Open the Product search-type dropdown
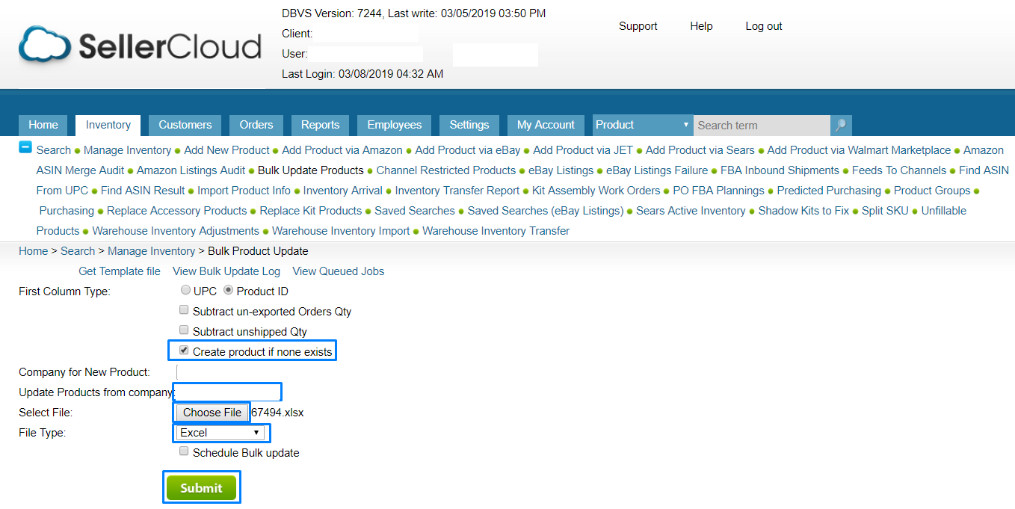 tap(643, 125)
